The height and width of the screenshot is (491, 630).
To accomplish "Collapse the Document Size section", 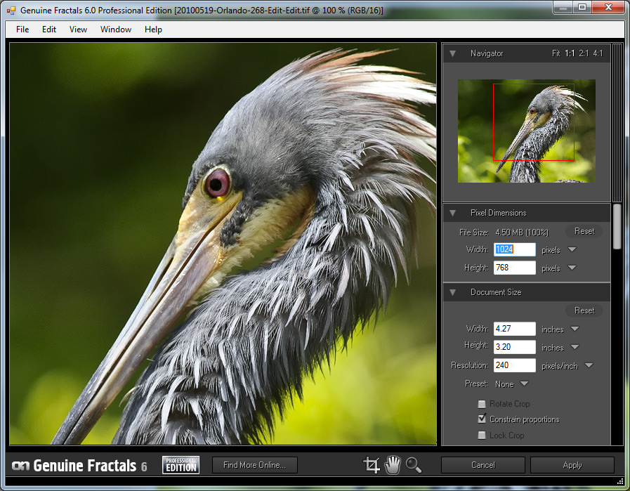I will pyautogui.click(x=453, y=292).
